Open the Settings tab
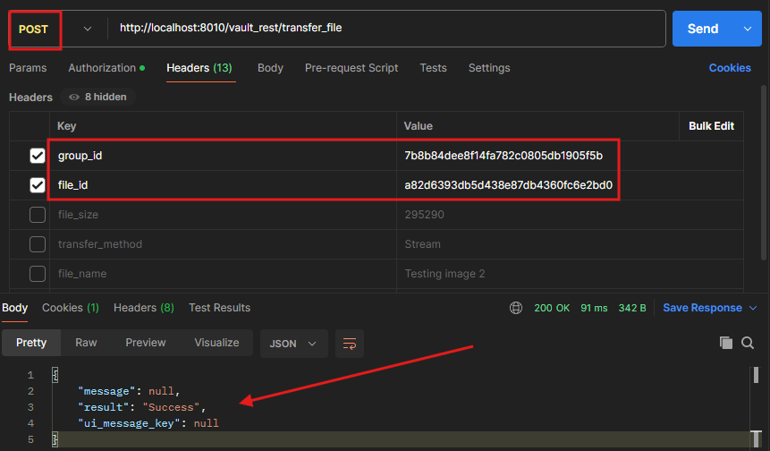The image size is (770, 451). tap(489, 68)
